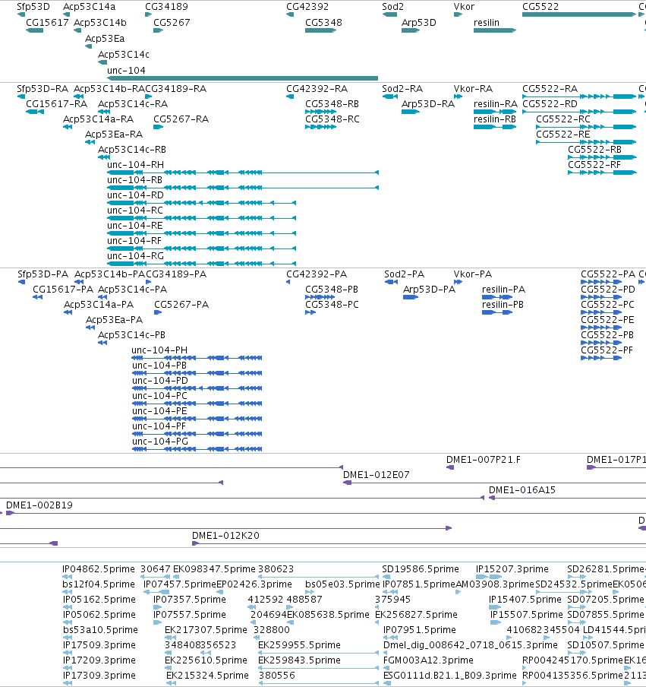
Task: Open transcript unc-104-RB
Action: [x=135, y=180]
